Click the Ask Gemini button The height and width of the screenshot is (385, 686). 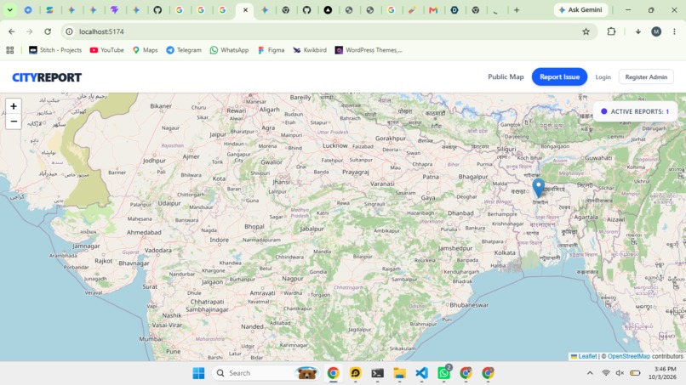[580, 9]
